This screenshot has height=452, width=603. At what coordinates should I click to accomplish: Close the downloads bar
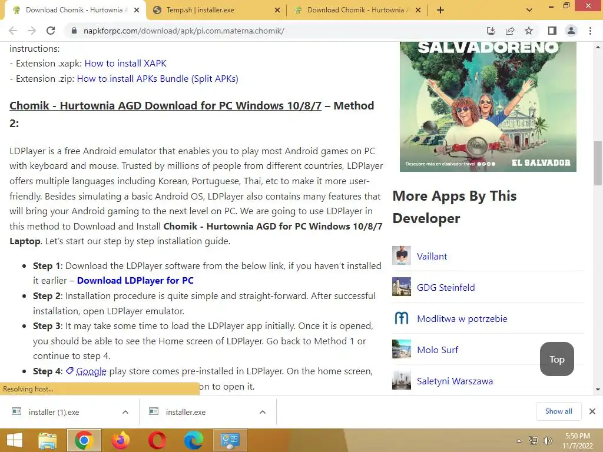pyautogui.click(x=592, y=411)
